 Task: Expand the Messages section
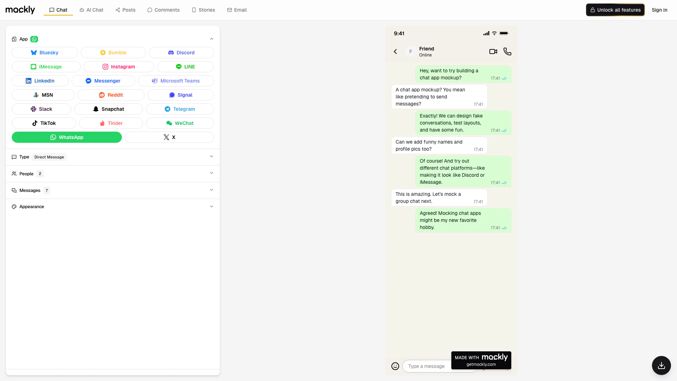tap(211, 190)
